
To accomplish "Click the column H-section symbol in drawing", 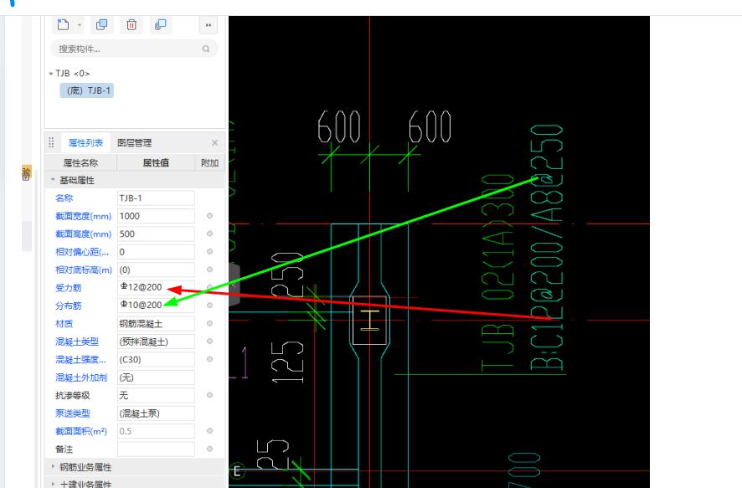I will [x=370, y=321].
